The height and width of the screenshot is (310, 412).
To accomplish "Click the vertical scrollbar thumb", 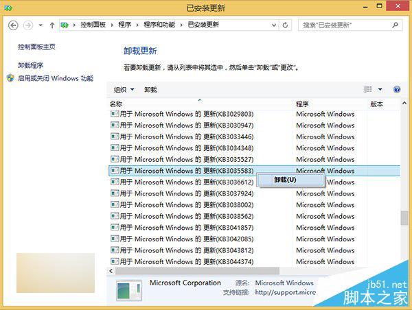I will [404, 218].
